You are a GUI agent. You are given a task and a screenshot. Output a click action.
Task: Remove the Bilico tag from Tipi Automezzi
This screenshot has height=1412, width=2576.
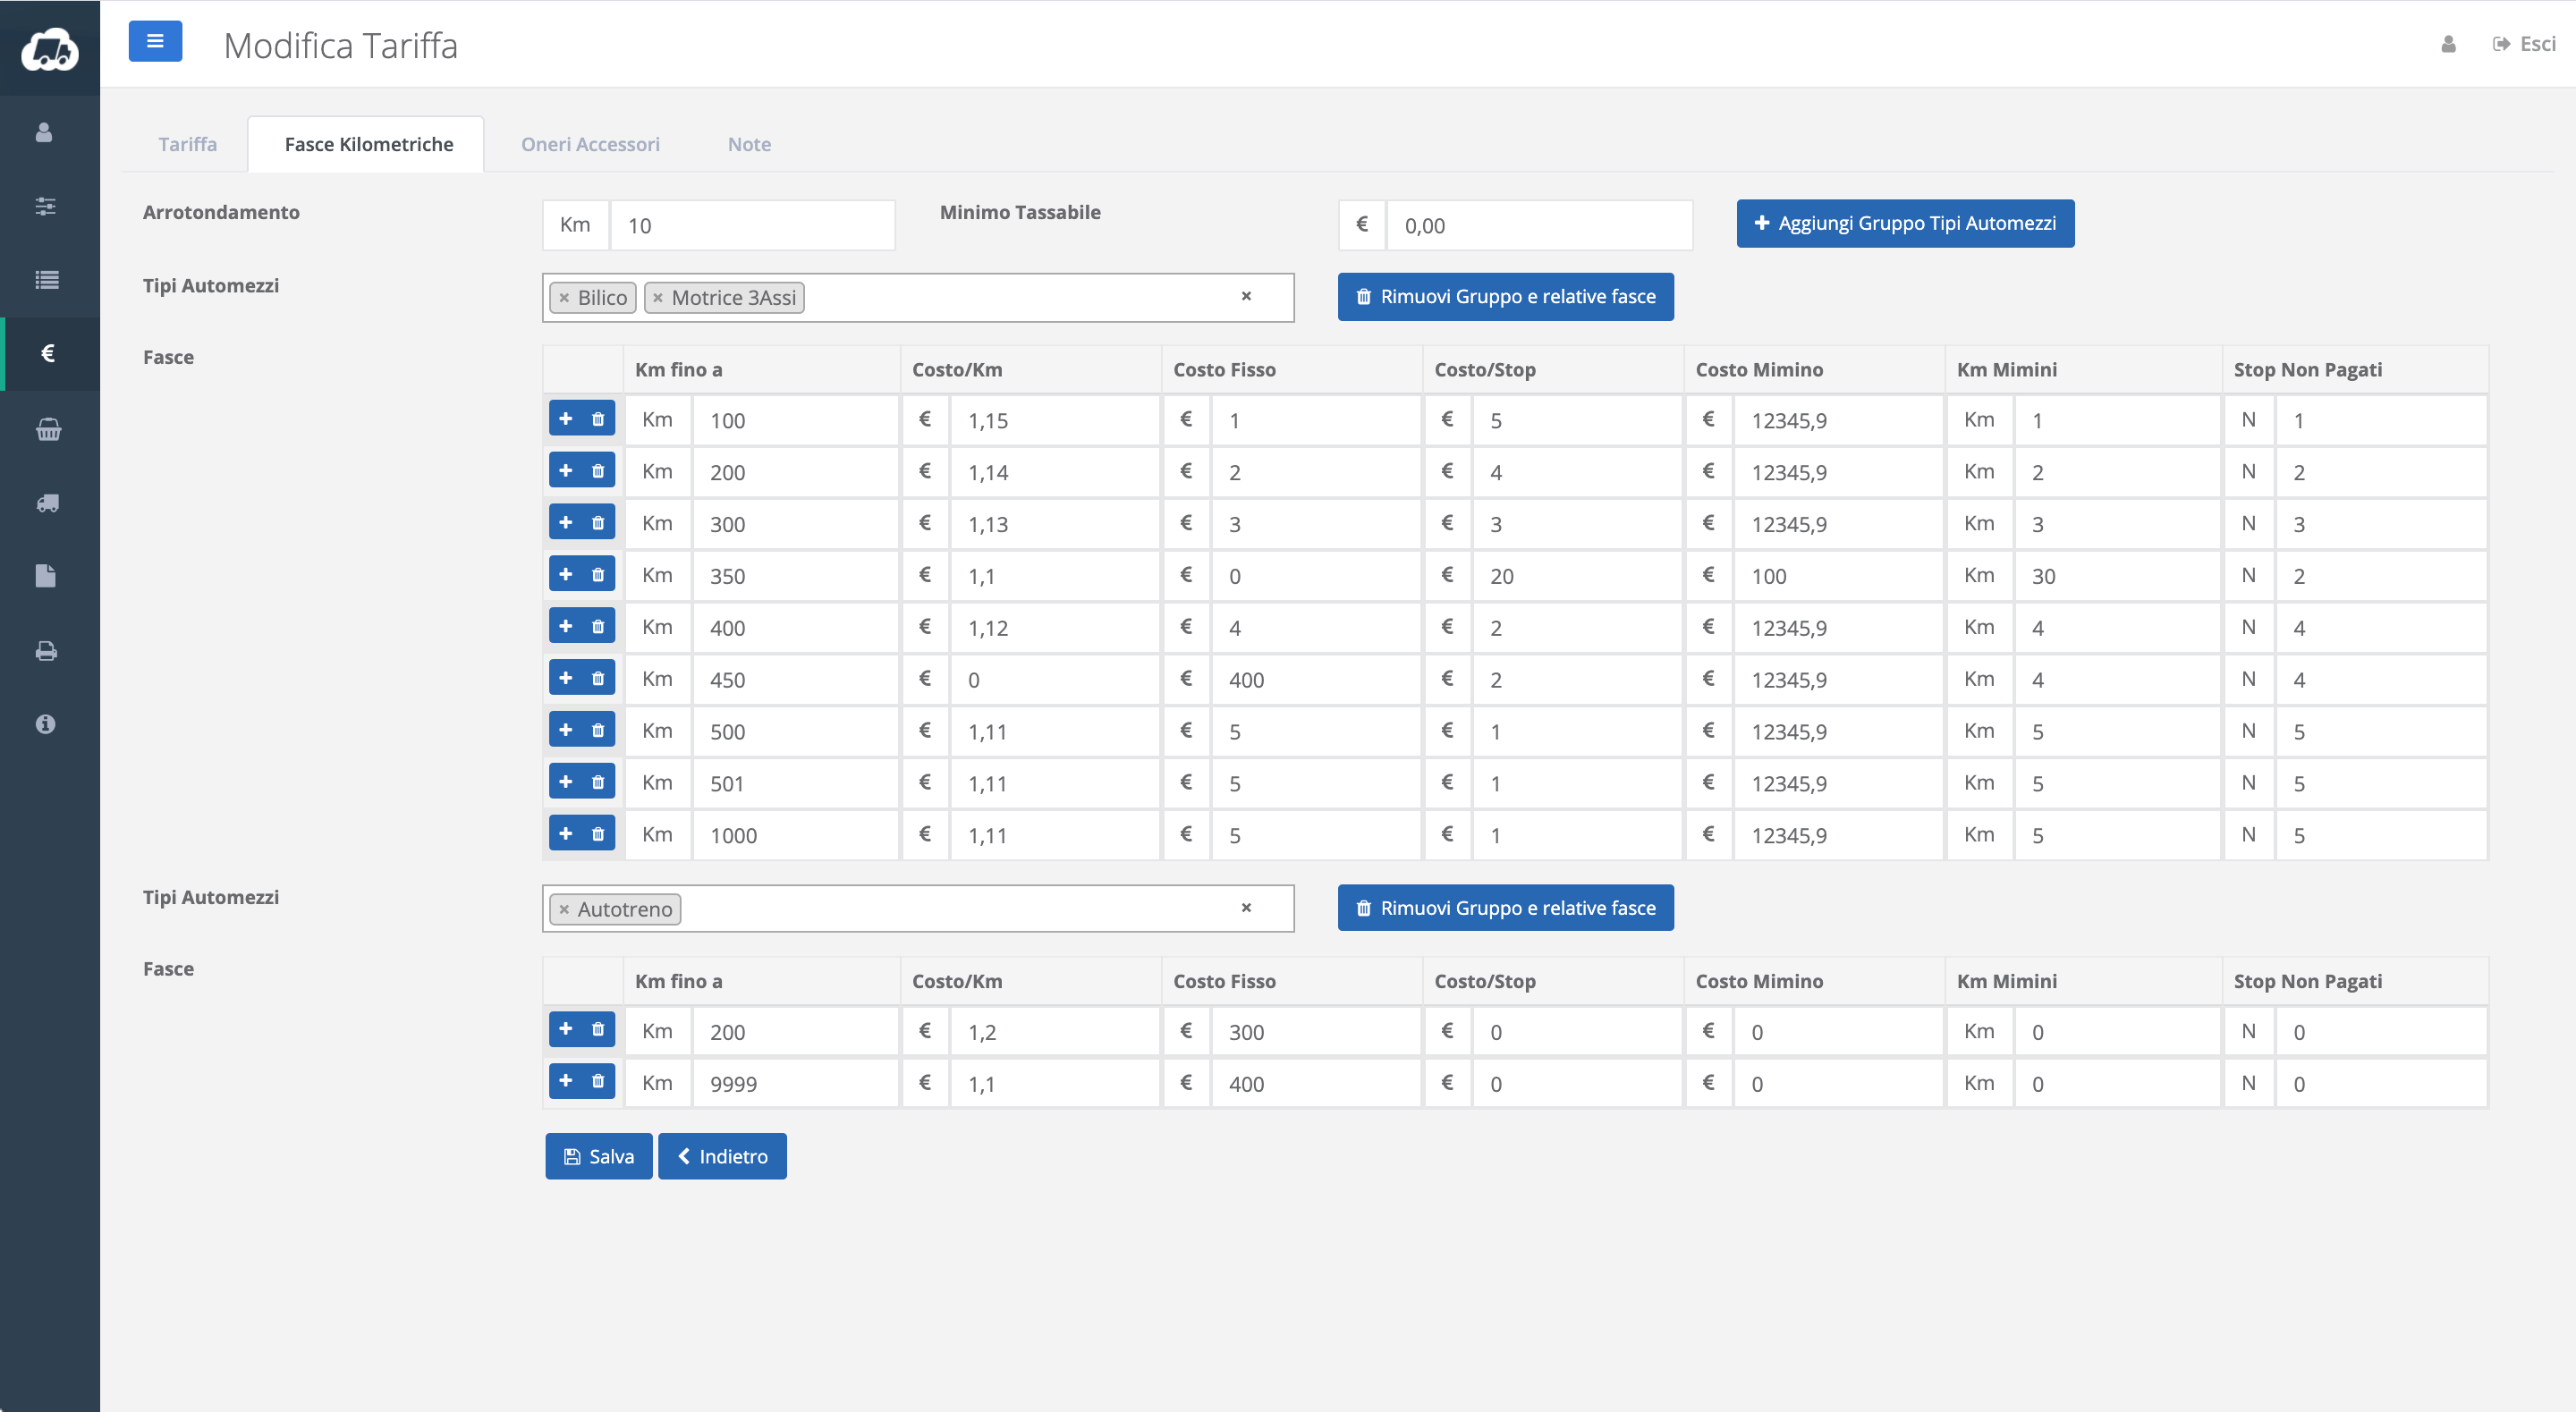(564, 298)
